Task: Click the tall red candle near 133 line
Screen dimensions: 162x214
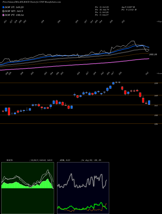Action: point(9,112)
